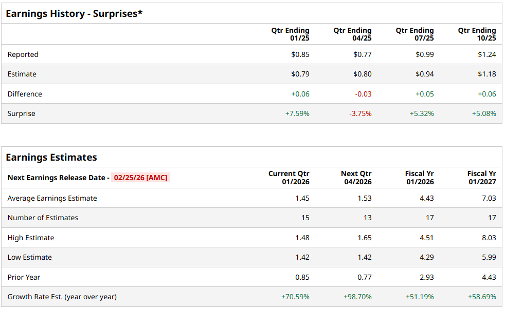Click the Earnings History - Surprises heading
The image size is (505, 310).
(x=74, y=14)
